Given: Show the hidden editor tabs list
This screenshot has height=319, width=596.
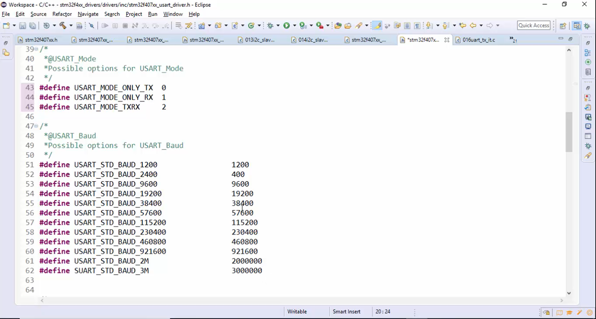Looking at the screenshot, I should point(513,40).
